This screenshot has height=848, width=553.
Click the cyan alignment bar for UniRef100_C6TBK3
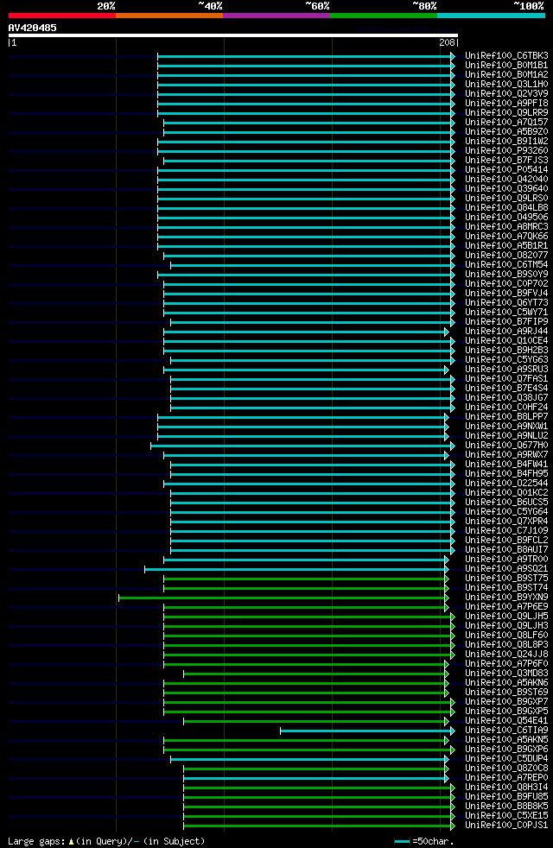pos(306,56)
